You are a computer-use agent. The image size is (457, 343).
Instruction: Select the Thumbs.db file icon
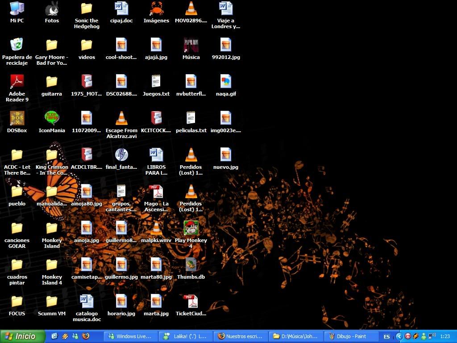191,265
